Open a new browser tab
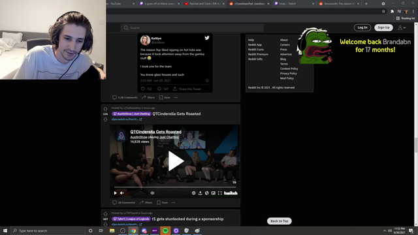The width and height of the screenshot is (418, 235). coord(366,4)
